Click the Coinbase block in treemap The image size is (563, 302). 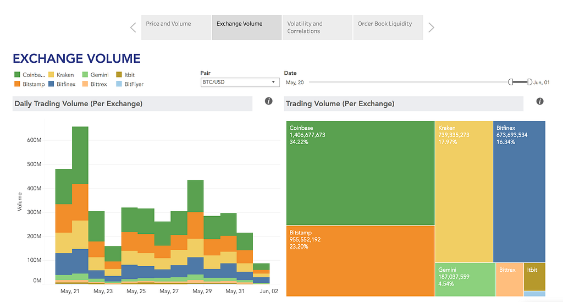click(x=360, y=173)
